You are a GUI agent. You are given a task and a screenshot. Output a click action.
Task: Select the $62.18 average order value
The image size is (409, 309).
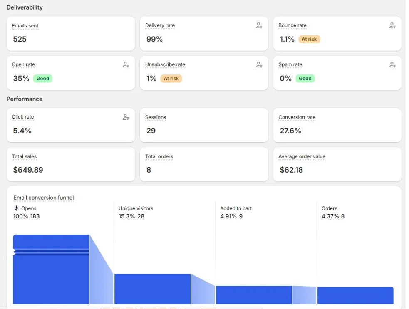[291, 170]
